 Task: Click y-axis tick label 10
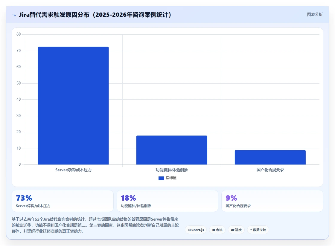pos(19,148)
